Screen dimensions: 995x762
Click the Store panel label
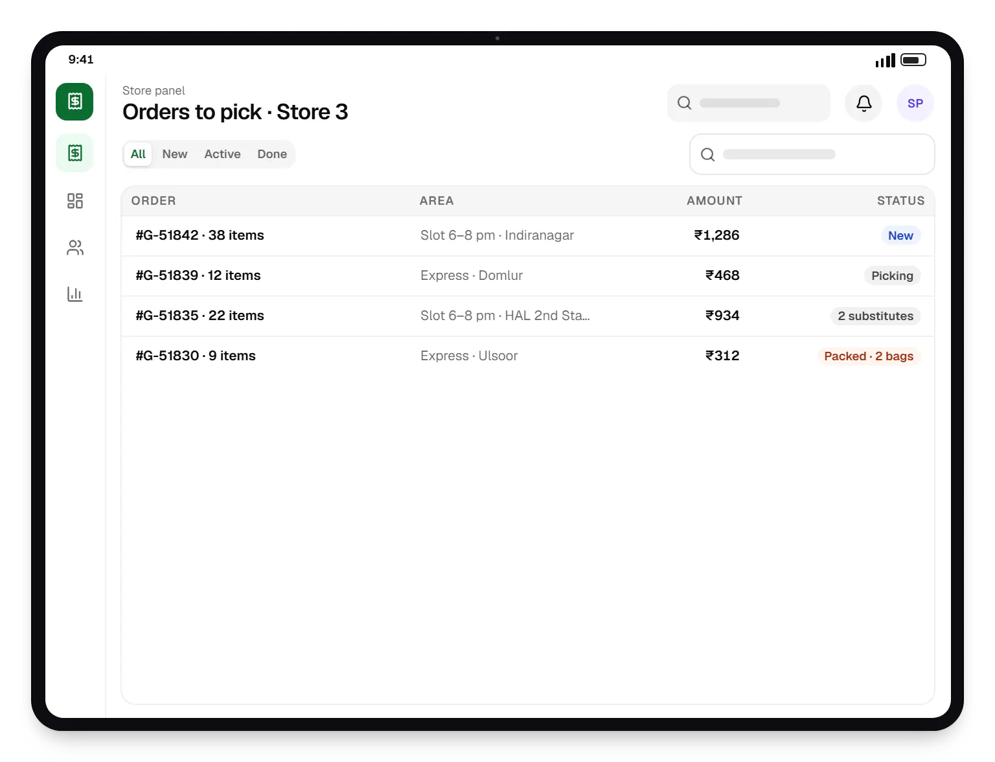pyautogui.click(x=154, y=91)
